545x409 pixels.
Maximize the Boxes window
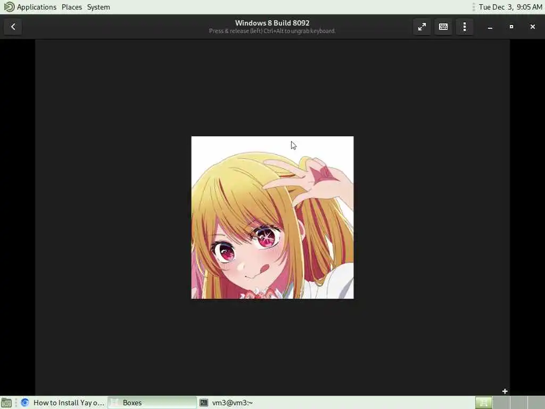(x=511, y=27)
